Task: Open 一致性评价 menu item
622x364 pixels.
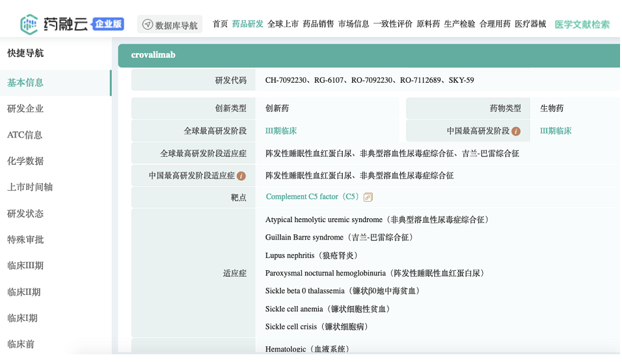Action: [x=393, y=24]
